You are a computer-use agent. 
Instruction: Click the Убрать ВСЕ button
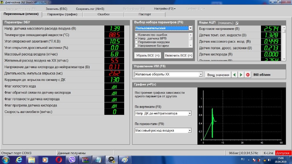(x=147, y=55)
